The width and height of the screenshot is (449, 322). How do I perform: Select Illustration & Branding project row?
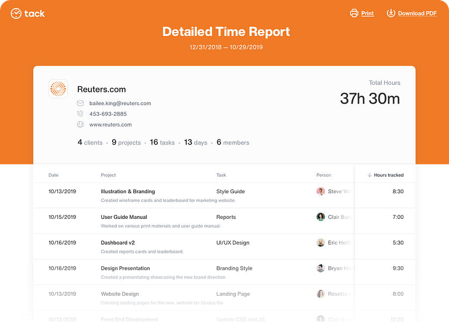click(224, 195)
